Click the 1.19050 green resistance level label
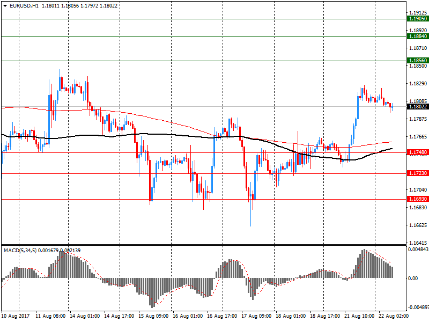 click(x=418, y=19)
